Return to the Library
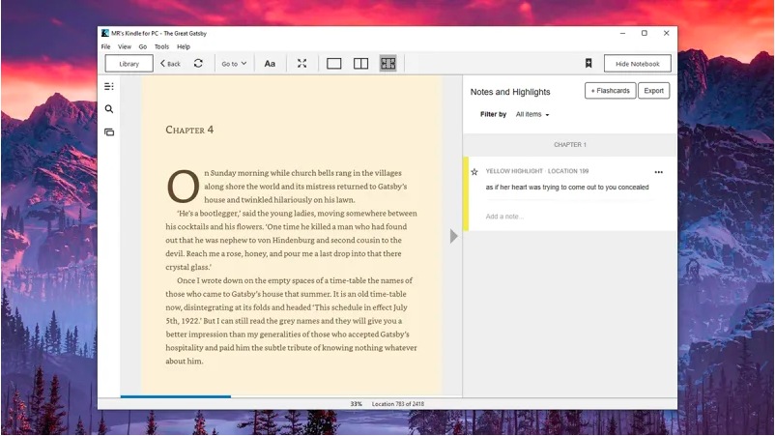 coord(129,64)
